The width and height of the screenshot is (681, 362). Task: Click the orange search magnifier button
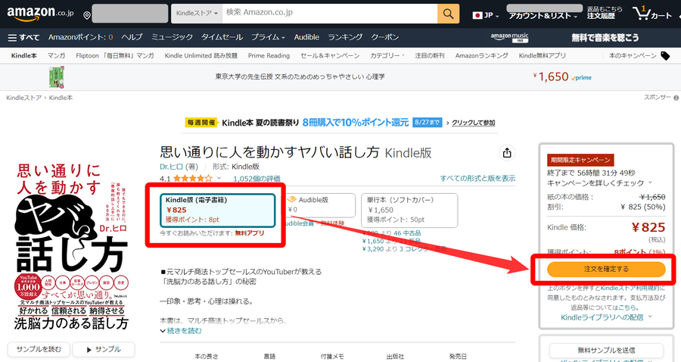448,14
